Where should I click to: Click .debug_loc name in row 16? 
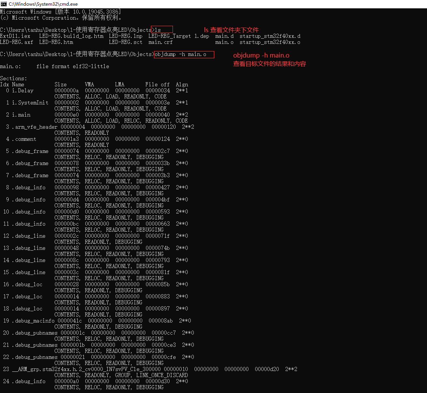click(27, 285)
